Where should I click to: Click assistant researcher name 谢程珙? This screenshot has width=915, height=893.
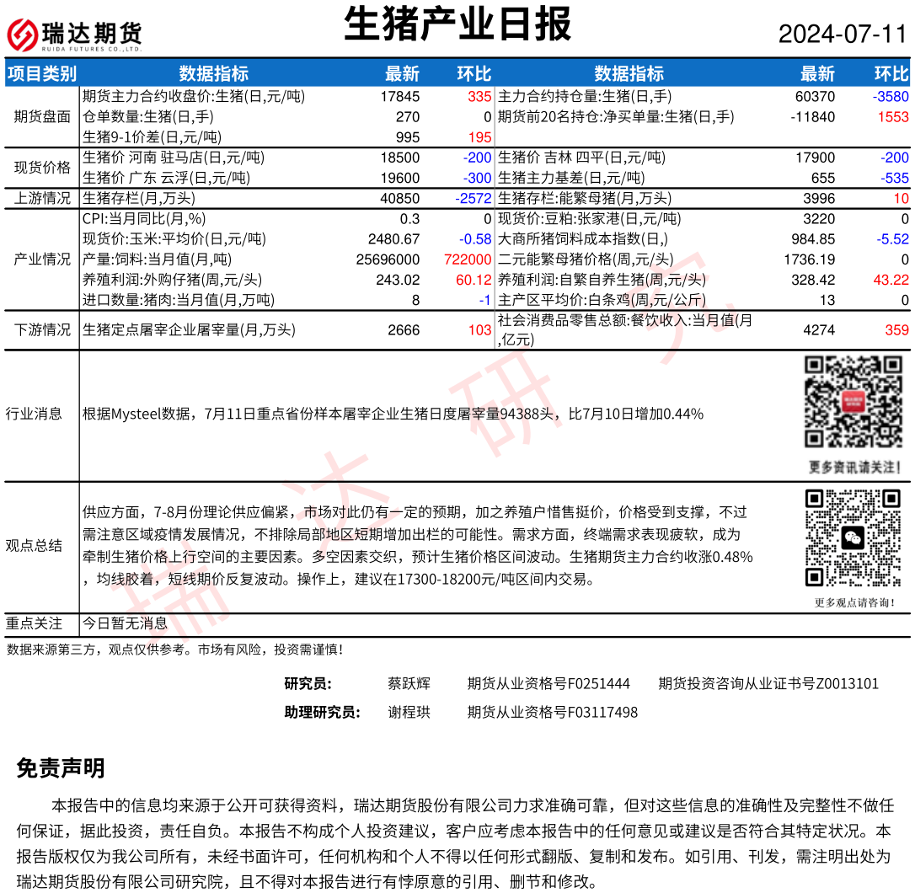click(x=409, y=712)
